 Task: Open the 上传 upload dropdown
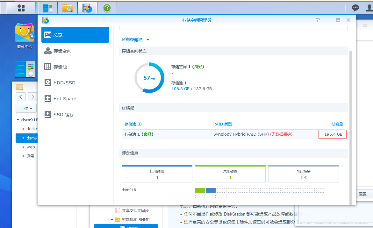point(26,108)
